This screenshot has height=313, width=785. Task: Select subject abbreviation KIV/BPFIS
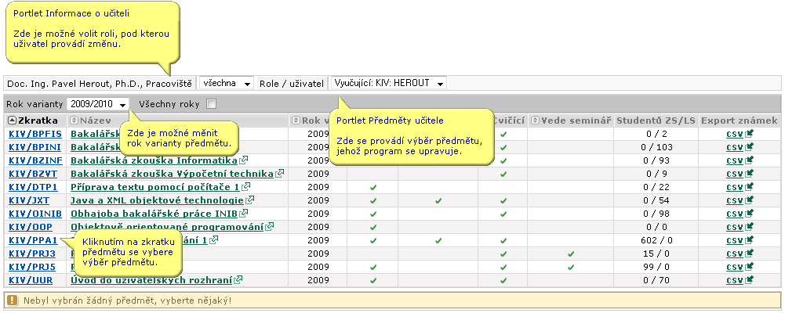pos(35,134)
